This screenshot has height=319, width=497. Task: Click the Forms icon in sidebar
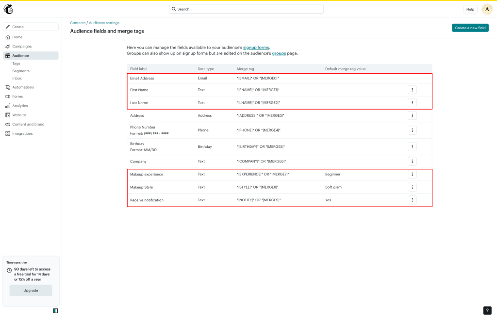(8, 96)
